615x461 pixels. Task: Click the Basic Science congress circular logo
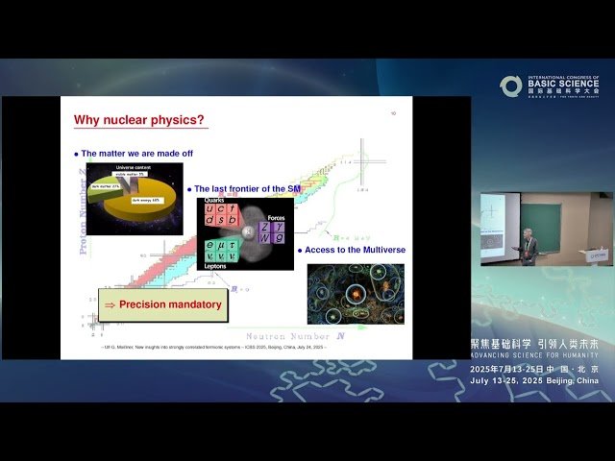(510, 86)
